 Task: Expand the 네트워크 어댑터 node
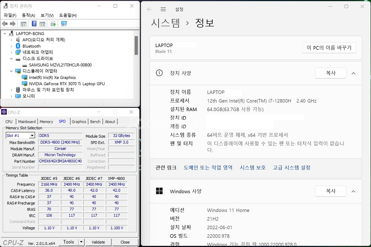click(11, 52)
